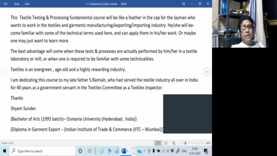This screenshot has height=156, width=277.
Task: Click the webcam video thumbnail
Action: 241,24
